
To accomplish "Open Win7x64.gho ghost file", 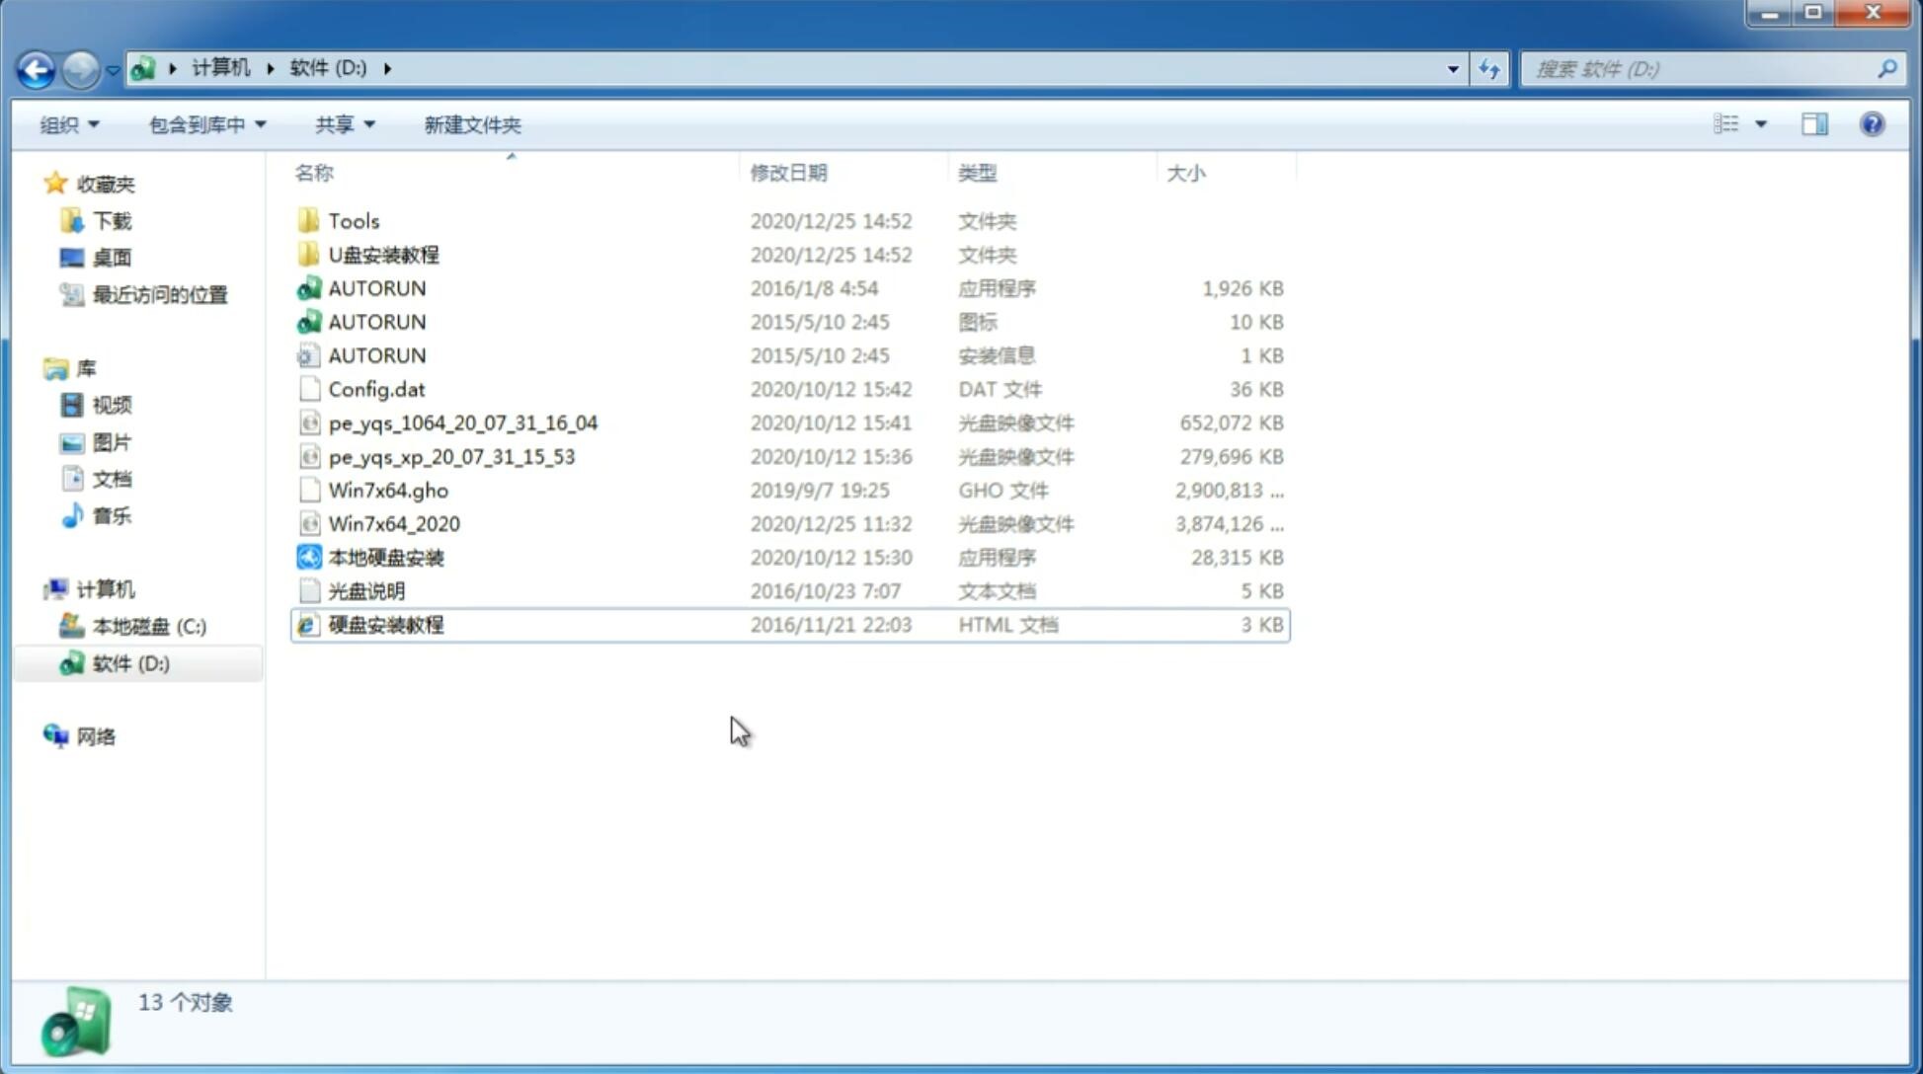I will (x=387, y=490).
